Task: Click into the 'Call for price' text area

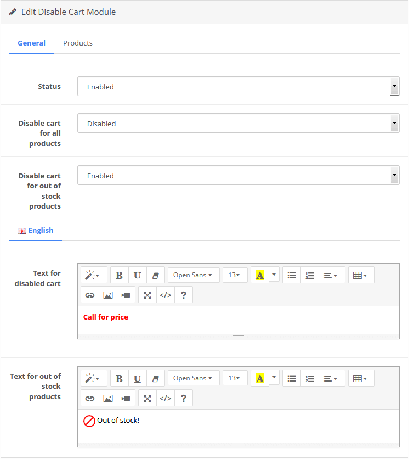Action: coord(238,320)
